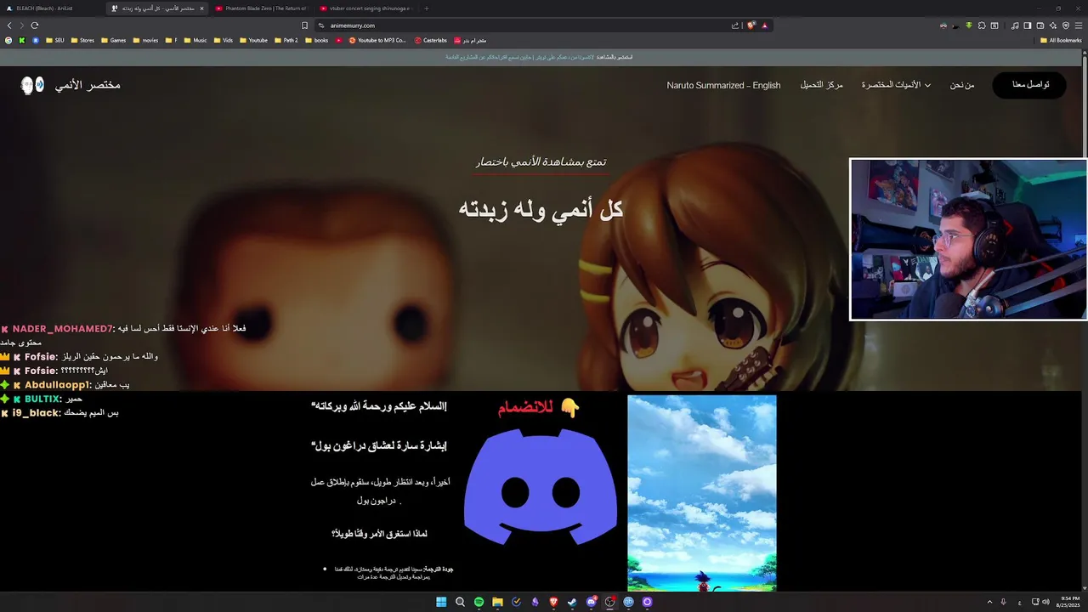Image resolution: width=1088 pixels, height=612 pixels.
Task: Open the red YouTube bookmark icon
Action: [x=339, y=40]
